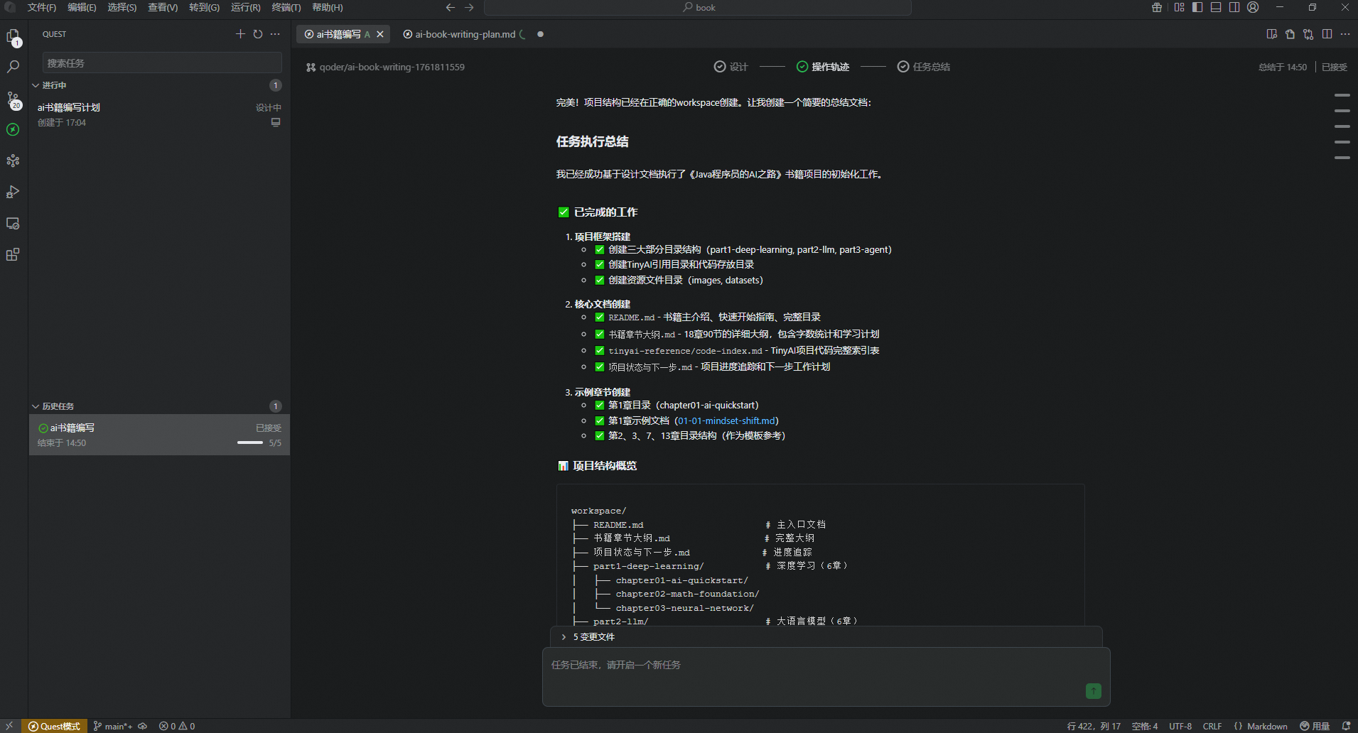Open the errors and warnings indicator
The image size is (1358, 733).
pyautogui.click(x=177, y=726)
